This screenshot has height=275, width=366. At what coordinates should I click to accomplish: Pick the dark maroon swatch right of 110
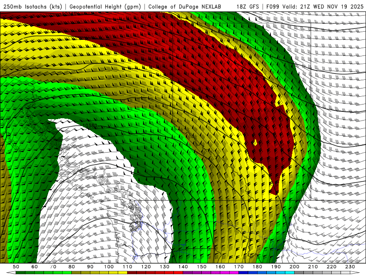pos(132,273)
